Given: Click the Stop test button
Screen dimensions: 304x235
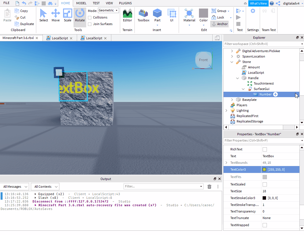Looking at the screenshot, I should tap(238, 24).
